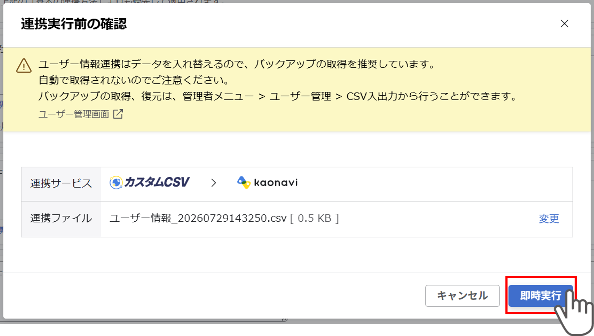
Task: Click the カスタムCSV service logo
Action: pos(149,183)
